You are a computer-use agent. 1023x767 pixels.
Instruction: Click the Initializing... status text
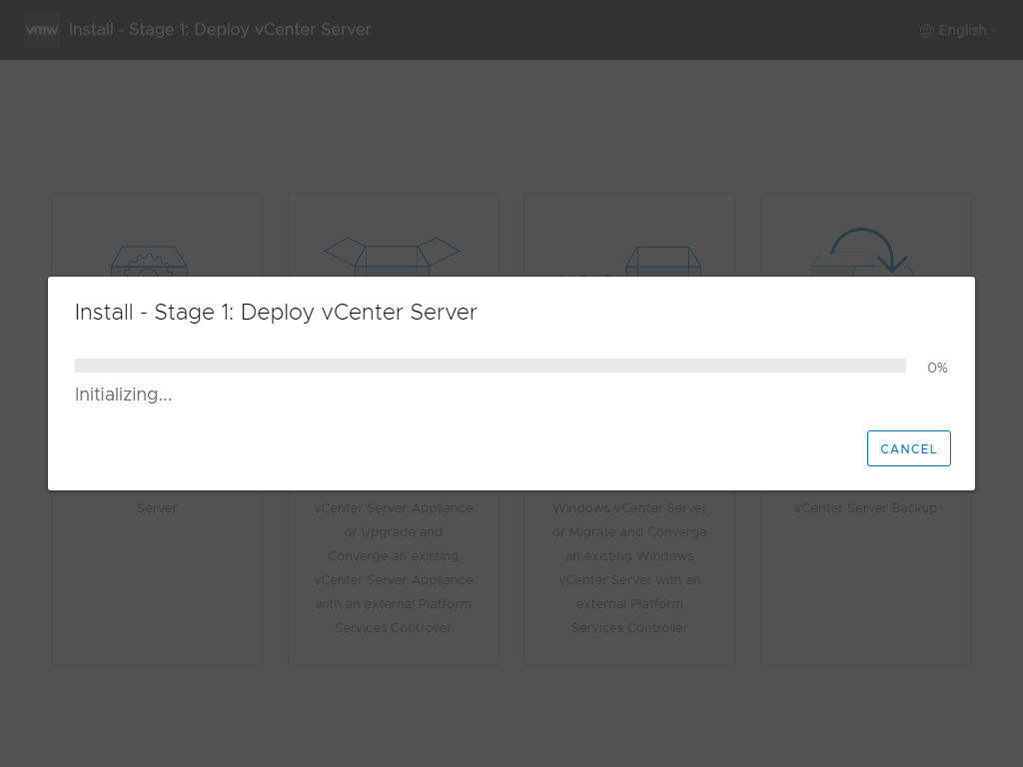click(123, 394)
